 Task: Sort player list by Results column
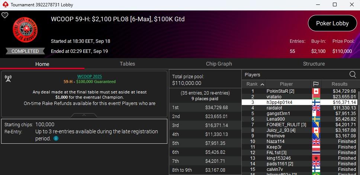point(339,84)
